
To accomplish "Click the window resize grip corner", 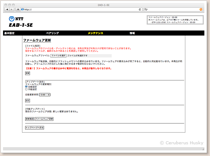I will coord(203,149).
